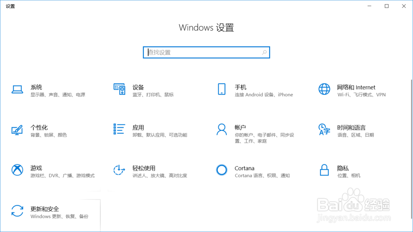Image resolution: width=413 pixels, height=232 pixels.
Task: Click description Wi-Fi、飞行模式、VPN
Action: 361,95
